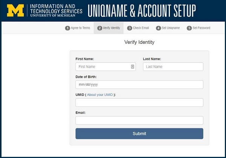Jump to the Set Password step
Screen dimensions: 226x158
click(199, 28)
